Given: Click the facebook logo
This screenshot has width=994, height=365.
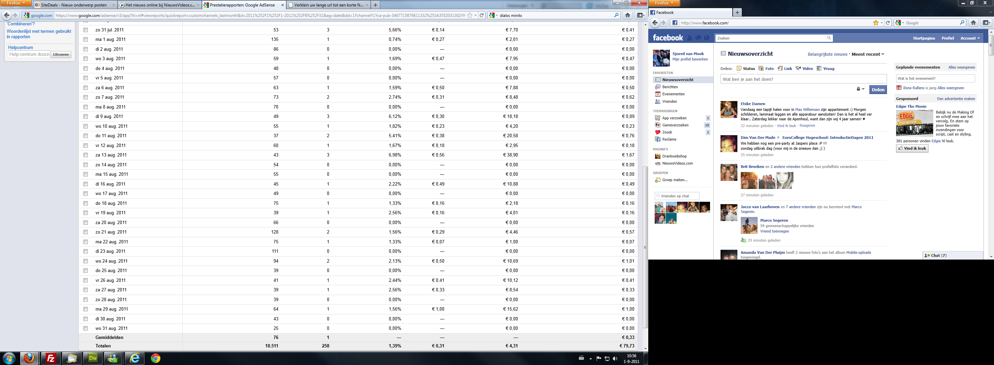Looking at the screenshot, I should [x=668, y=38].
